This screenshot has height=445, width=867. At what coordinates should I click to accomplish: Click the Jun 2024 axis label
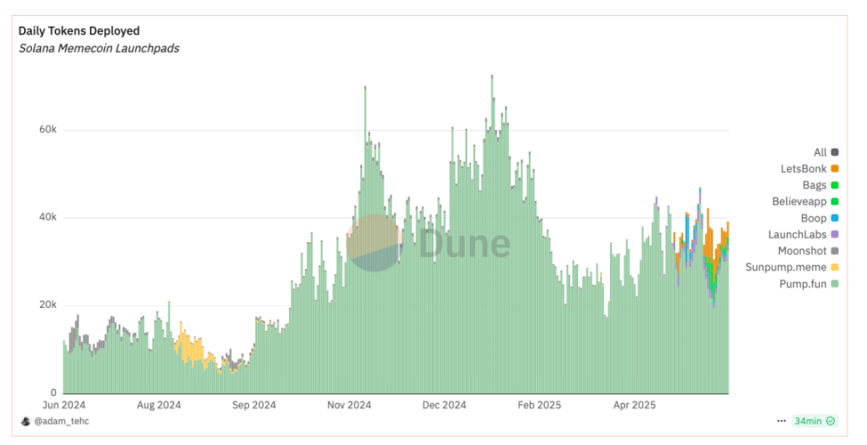[x=63, y=405]
